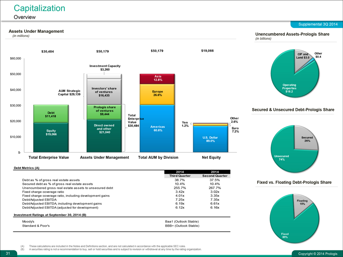Screen dimensions: 343x257
Task: Click the Supplemental 3Q 2014 header tab
Action: (x=317, y=25)
